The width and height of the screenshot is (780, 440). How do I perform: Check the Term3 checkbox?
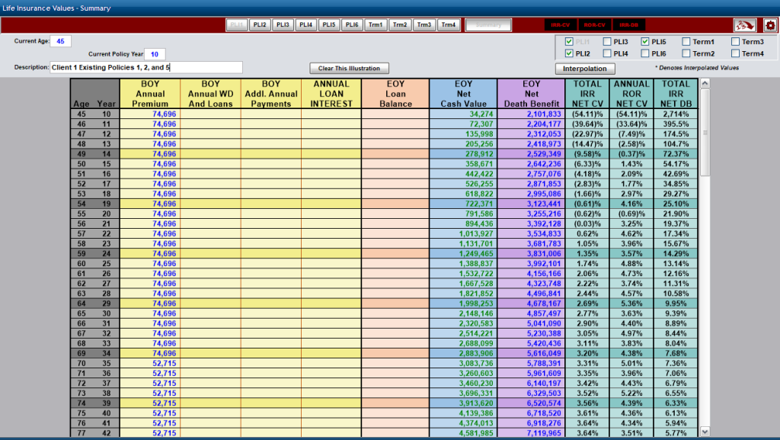(x=735, y=42)
